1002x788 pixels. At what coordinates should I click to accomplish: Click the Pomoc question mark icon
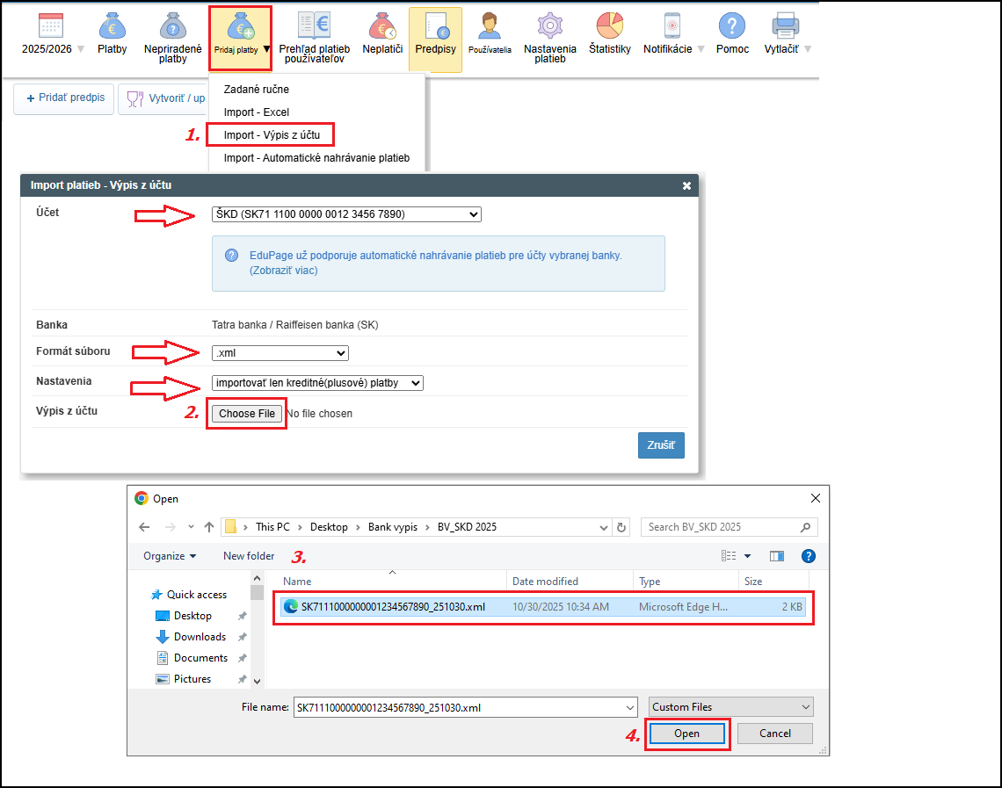pos(731,26)
